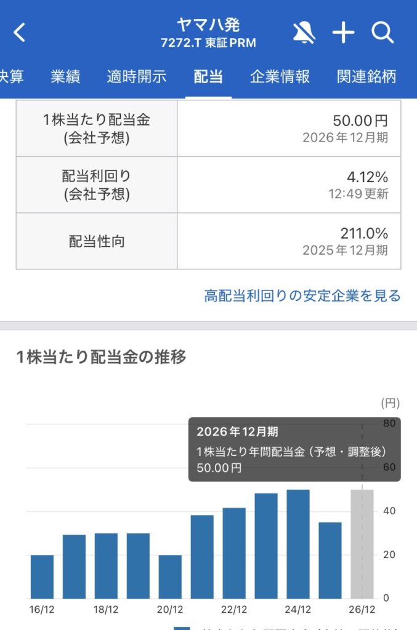
Task: Tap the back arrow in the header
Action: 20,33
